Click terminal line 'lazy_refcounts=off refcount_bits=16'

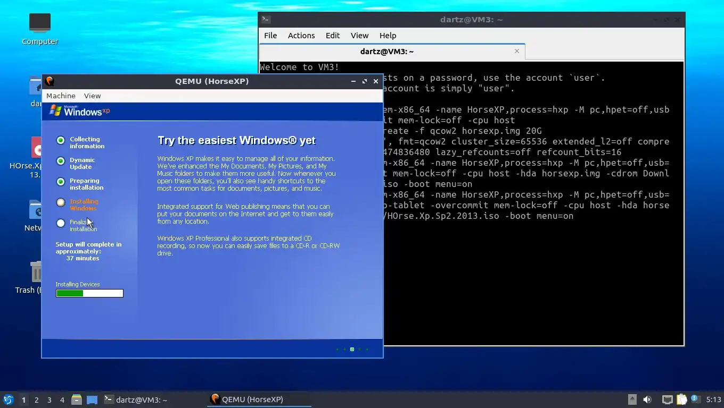point(503,152)
